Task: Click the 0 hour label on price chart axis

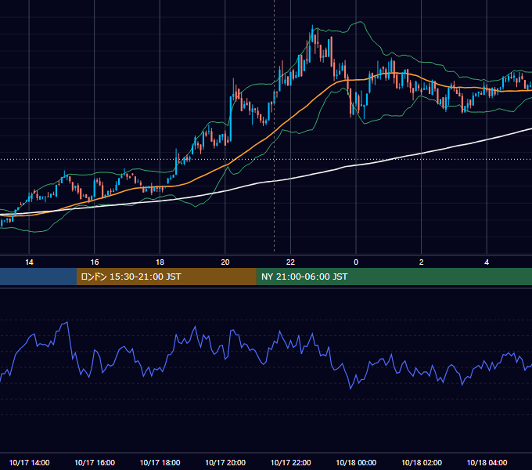Action: pyautogui.click(x=356, y=262)
